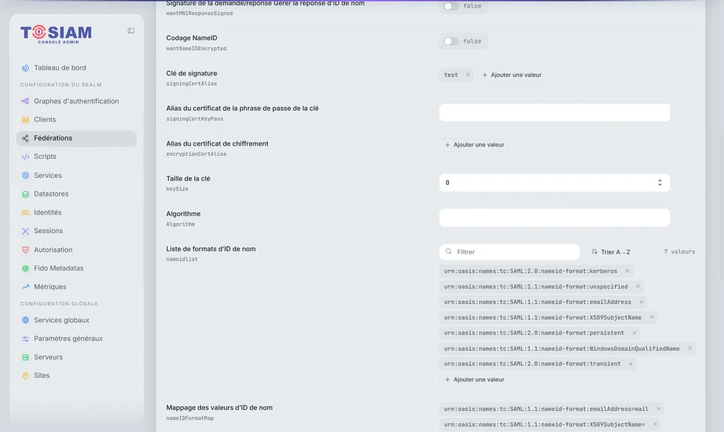The image size is (724, 432).
Task: Open the Serveurs page
Action: (x=76, y=357)
